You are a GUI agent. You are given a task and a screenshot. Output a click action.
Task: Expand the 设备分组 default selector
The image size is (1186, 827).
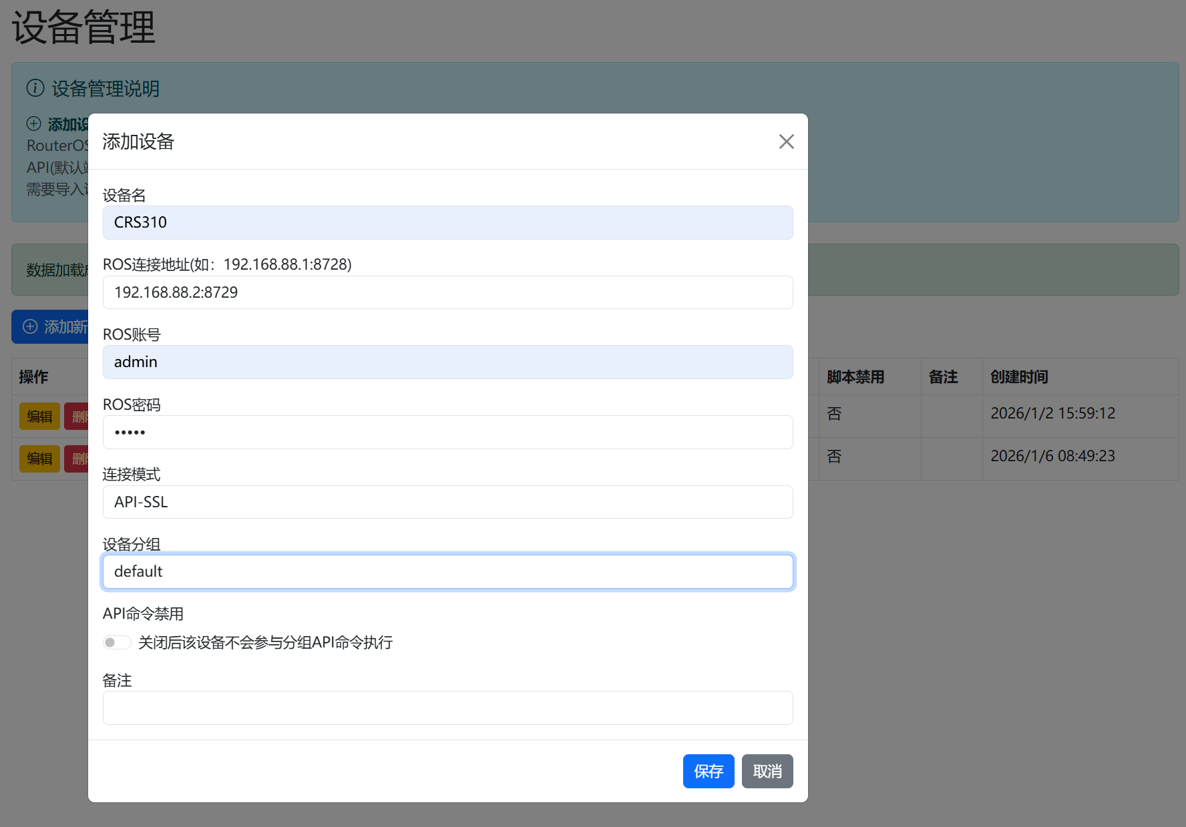[x=447, y=571]
